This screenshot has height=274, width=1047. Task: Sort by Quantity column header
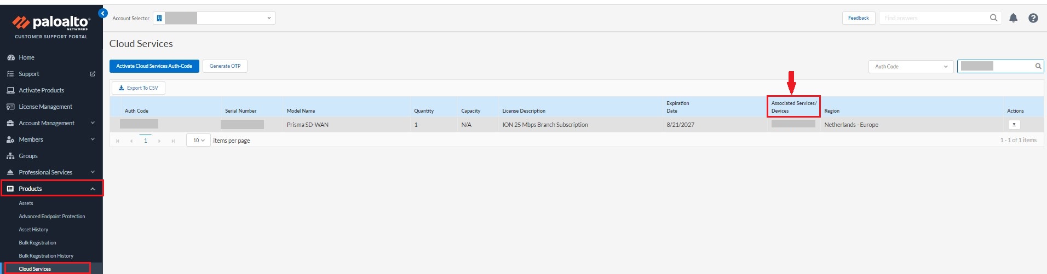click(x=424, y=111)
